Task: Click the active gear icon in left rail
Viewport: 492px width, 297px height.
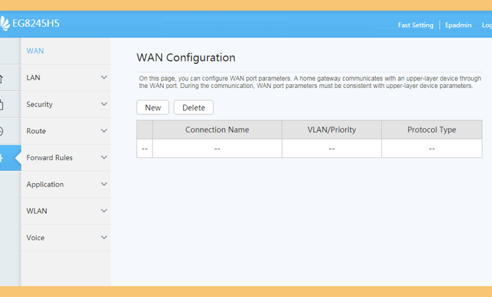Action: [2, 158]
